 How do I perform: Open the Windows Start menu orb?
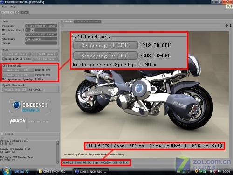pos(7,171)
